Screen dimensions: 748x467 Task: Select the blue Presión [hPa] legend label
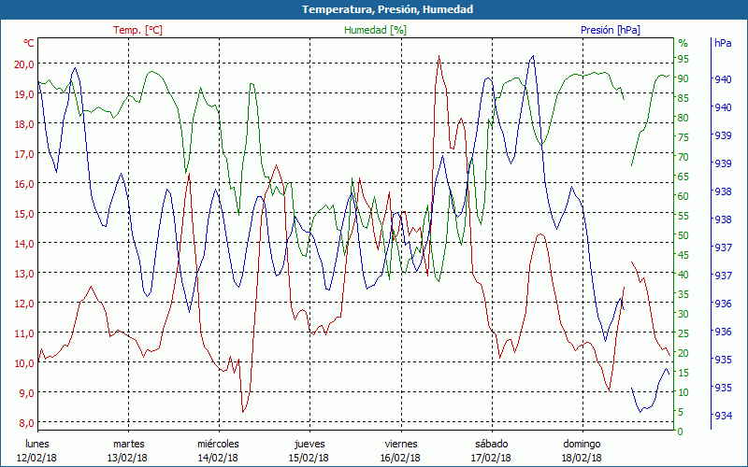click(610, 30)
